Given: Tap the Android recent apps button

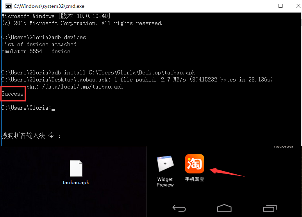Looking at the screenshot, I should tap(270, 208).
